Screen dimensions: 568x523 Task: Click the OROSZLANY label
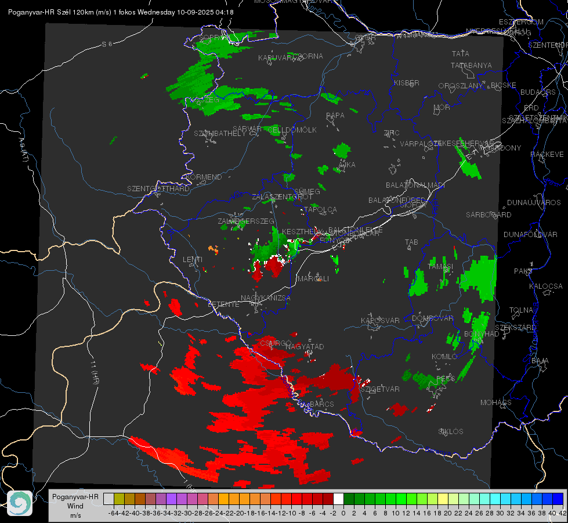(461, 85)
